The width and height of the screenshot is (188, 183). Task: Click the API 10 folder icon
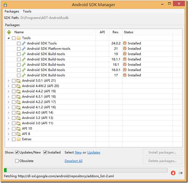(19, 129)
